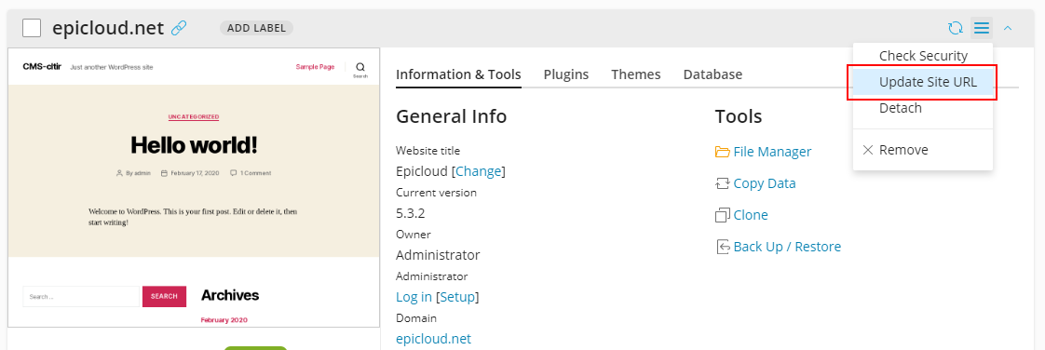Viewport: 1045px width, 350px height.
Task: Open the epicloud.net domain link
Action: (x=433, y=339)
